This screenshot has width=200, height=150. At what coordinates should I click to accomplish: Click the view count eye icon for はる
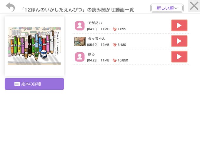(x=114, y=60)
